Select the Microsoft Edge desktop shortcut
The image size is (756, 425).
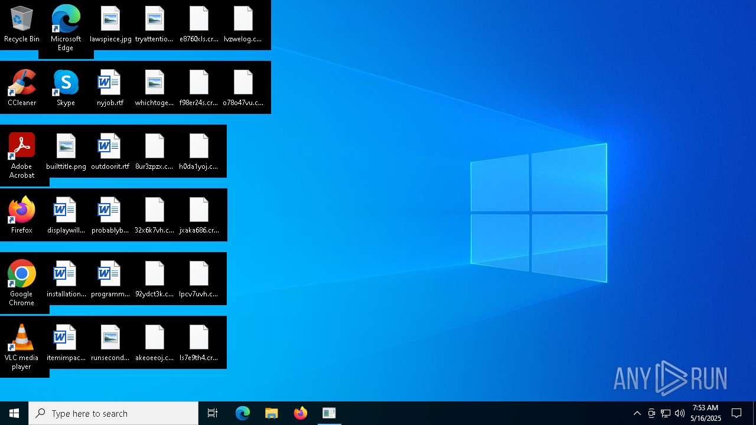pyautogui.click(x=66, y=28)
